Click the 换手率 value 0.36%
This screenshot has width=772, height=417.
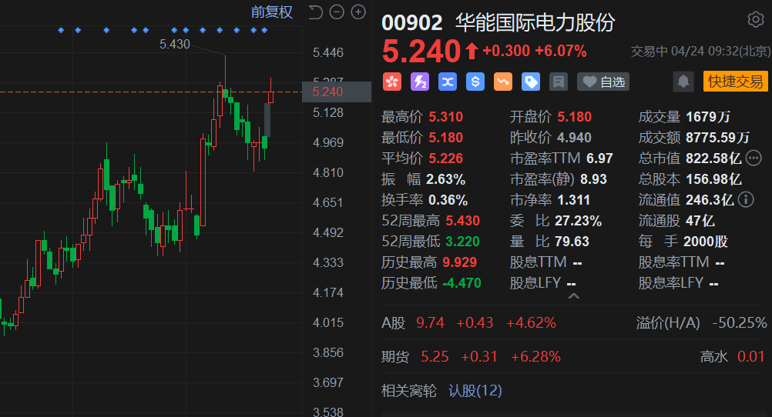click(448, 199)
